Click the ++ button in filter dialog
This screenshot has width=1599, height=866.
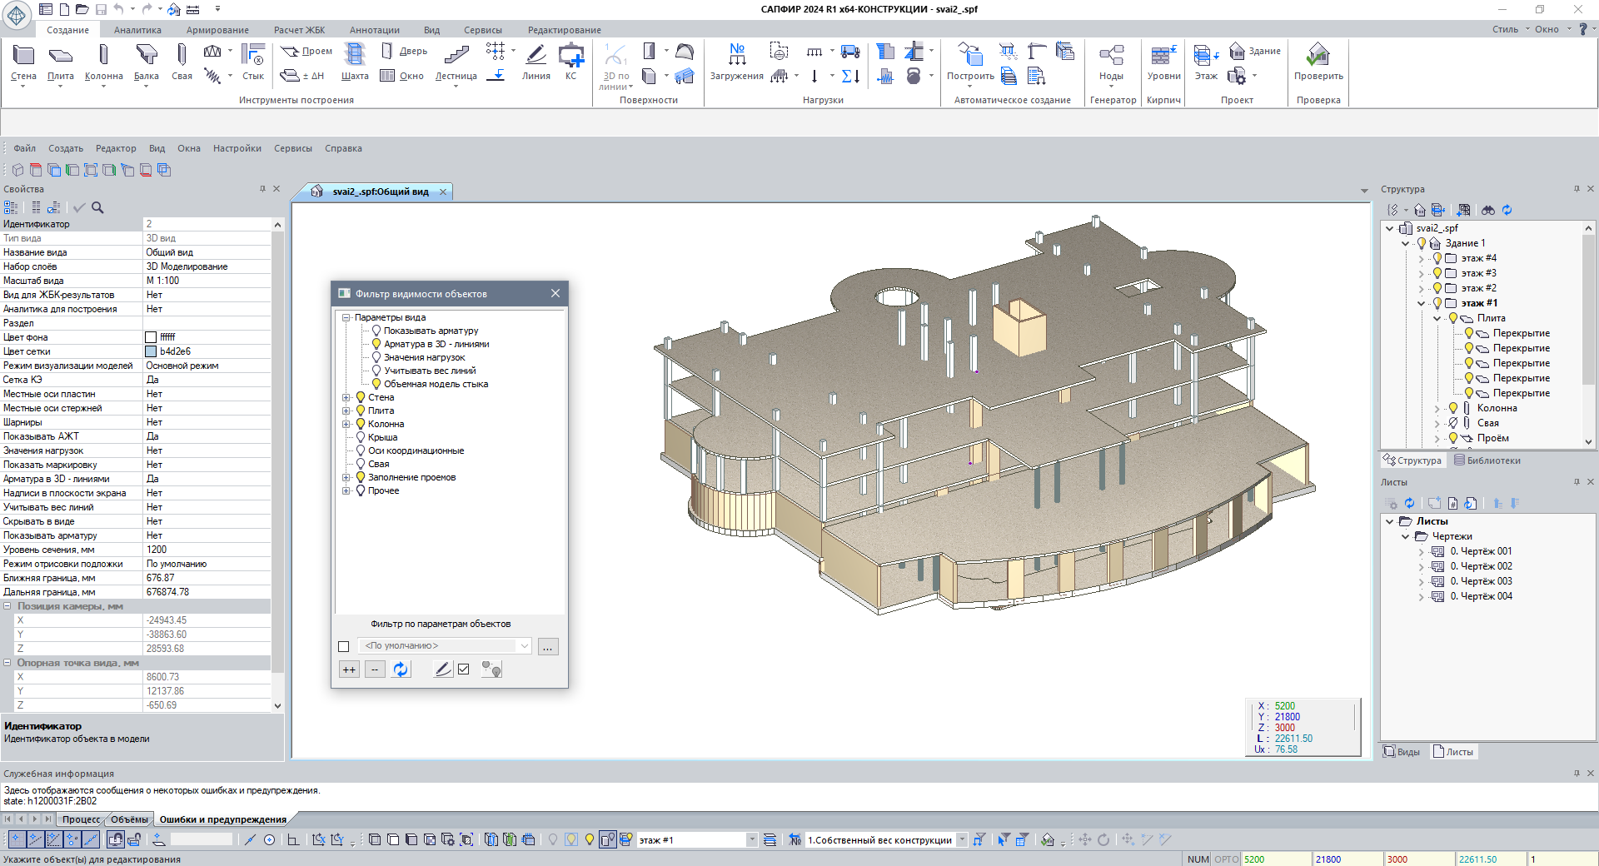349,669
